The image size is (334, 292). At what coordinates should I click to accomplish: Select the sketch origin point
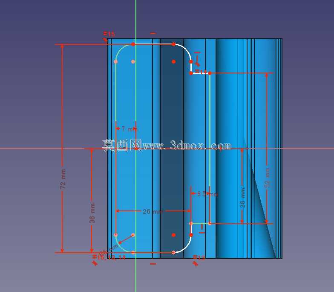tap(136, 149)
